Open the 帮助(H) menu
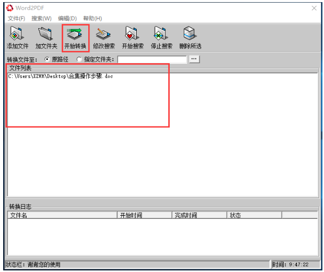Viewport: 324px width, 272px height. pos(93,19)
